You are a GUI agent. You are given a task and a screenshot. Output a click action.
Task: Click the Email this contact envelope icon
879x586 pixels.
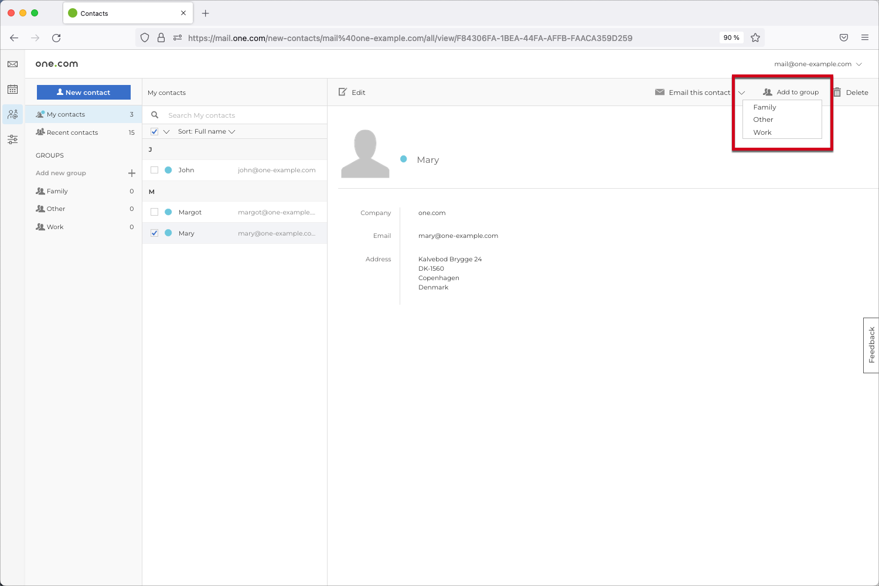click(x=659, y=92)
